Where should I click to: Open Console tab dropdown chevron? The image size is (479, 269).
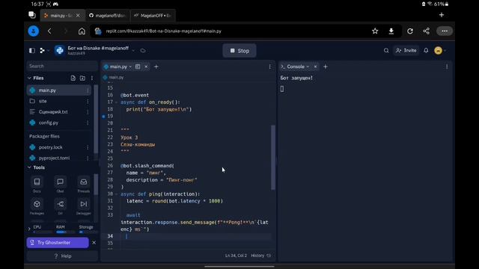click(x=308, y=67)
